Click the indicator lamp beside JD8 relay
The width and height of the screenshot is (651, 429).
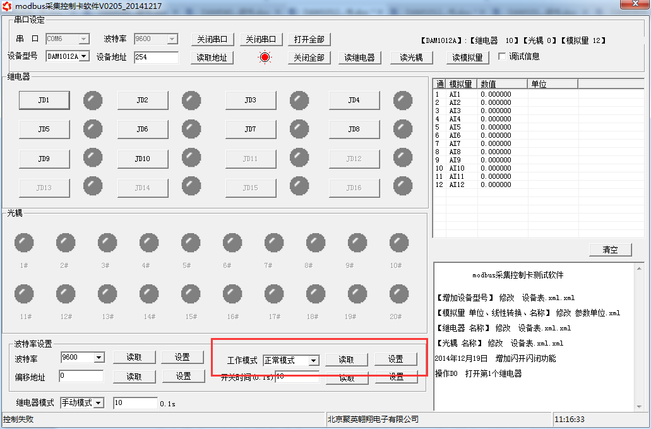point(403,129)
